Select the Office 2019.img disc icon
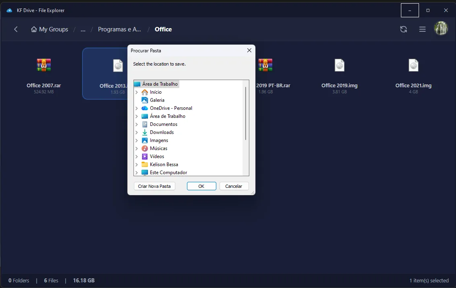Image resolution: width=456 pixels, height=288 pixels. [x=339, y=65]
